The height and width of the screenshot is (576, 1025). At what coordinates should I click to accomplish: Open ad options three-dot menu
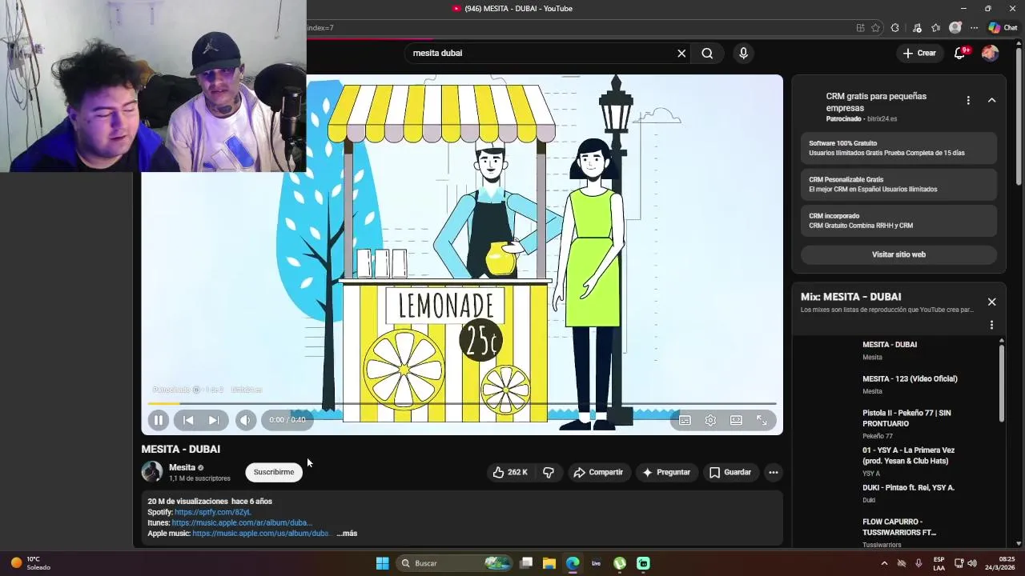click(x=968, y=101)
